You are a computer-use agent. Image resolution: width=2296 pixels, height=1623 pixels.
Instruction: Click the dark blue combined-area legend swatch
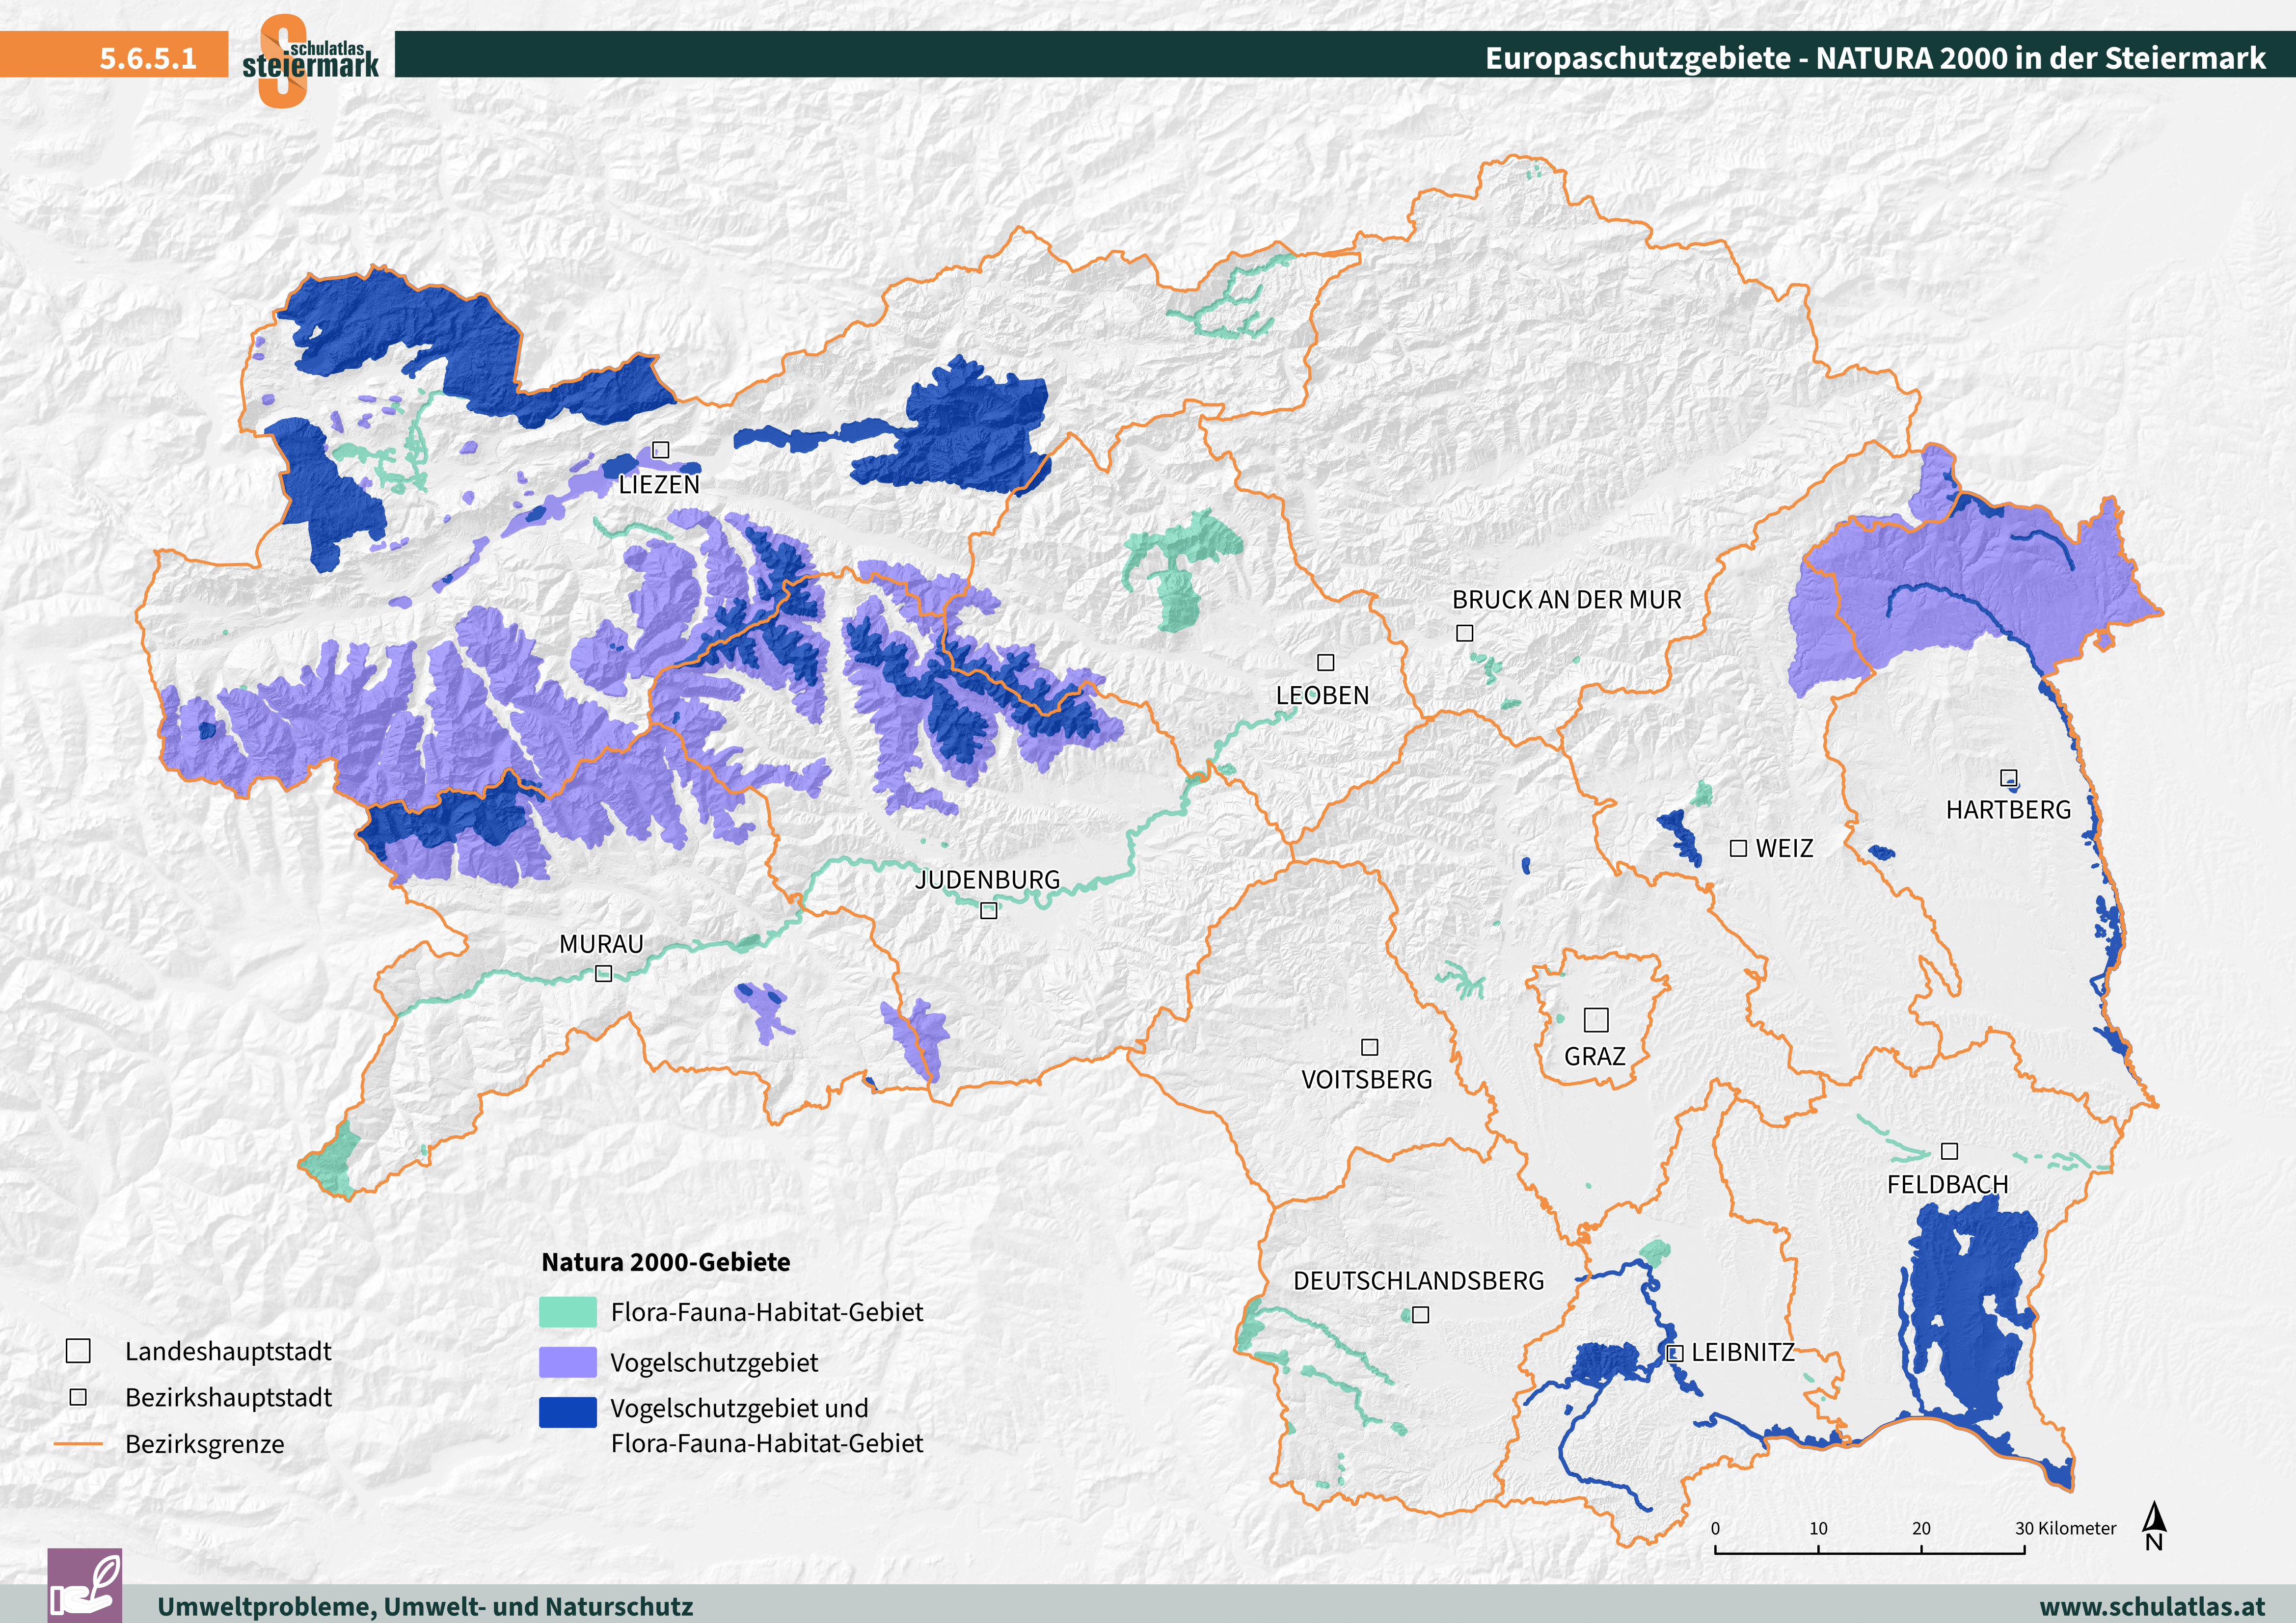(568, 1411)
